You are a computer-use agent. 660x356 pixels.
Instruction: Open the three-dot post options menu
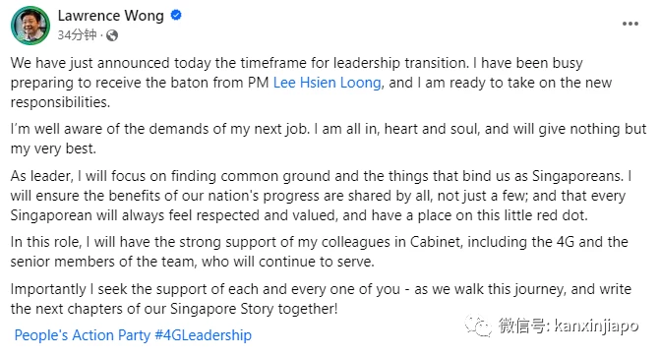click(x=630, y=24)
